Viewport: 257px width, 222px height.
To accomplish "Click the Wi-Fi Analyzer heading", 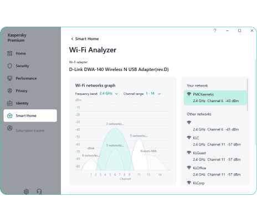I will [x=92, y=50].
